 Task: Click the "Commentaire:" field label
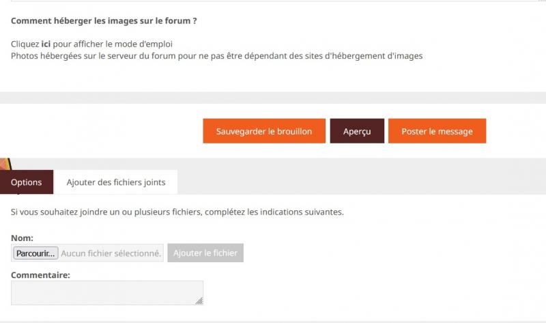41,275
